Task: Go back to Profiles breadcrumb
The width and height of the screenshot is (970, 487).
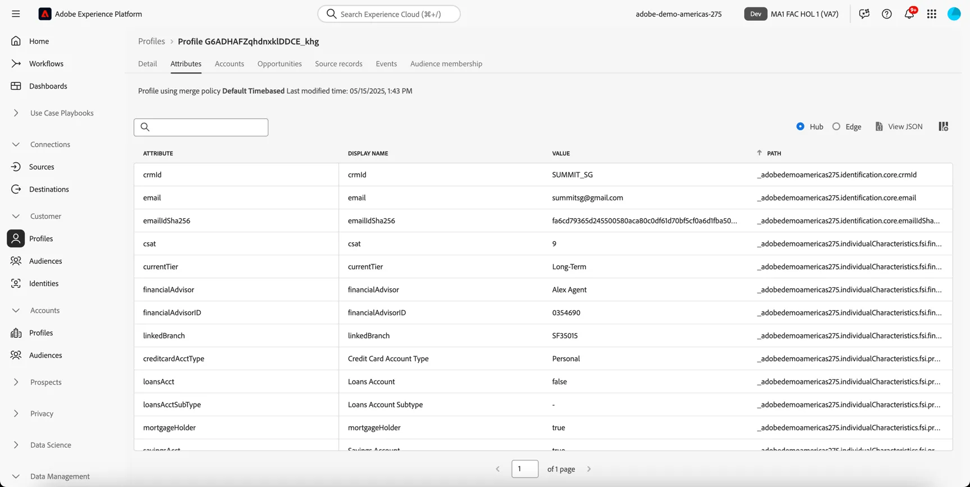Action: click(152, 42)
